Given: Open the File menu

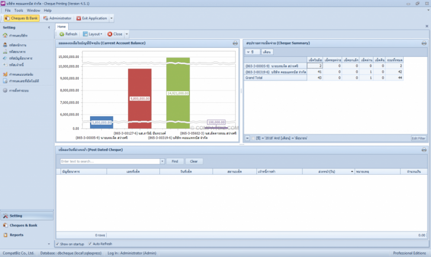Looking at the screenshot, I should pyautogui.click(x=8, y=11).
